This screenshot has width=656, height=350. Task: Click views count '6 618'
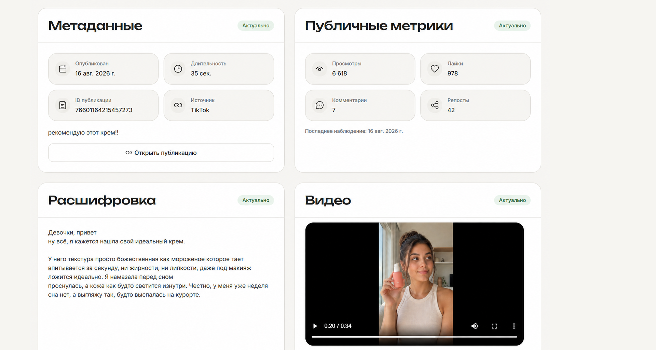pos(340,73)
